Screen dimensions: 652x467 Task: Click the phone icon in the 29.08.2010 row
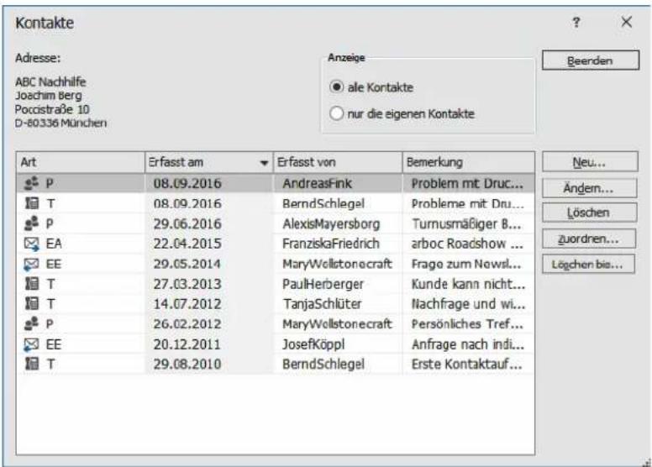(x=32, y=364)
